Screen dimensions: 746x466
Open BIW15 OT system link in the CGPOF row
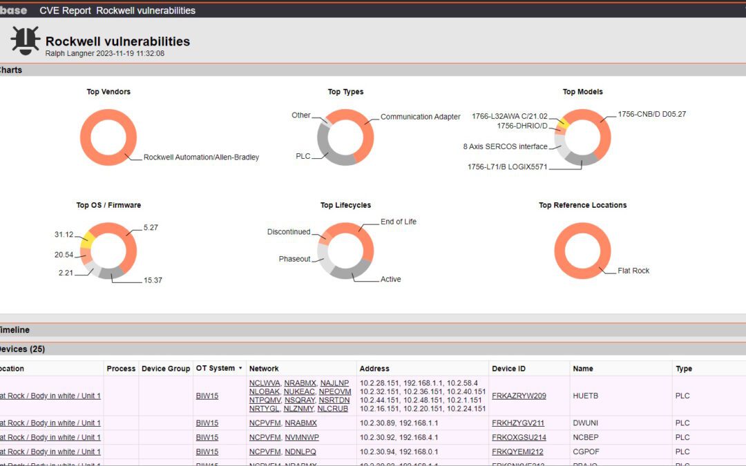click(207, 452)
